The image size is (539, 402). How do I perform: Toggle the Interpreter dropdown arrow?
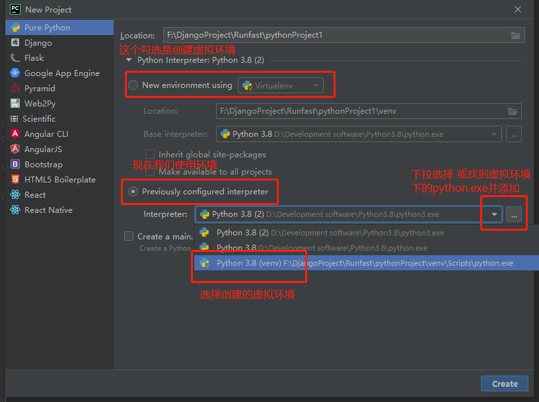tap(494, 214)
